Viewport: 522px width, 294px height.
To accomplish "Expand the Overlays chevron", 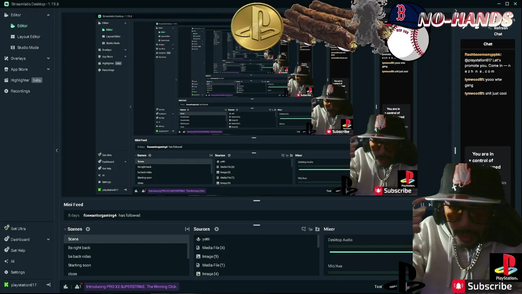I will coord(48,58).
